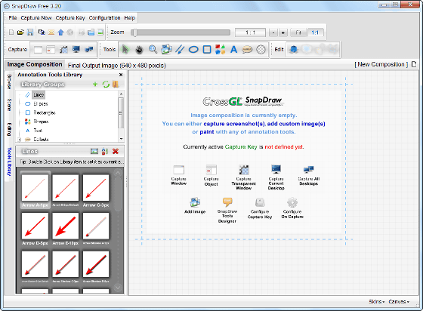
Task: Click the copy to clipboard icon
Action: point(42,32)
